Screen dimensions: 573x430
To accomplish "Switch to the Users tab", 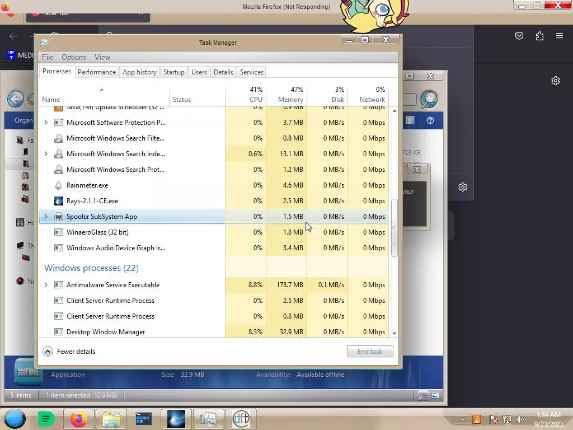I will pyautogui.click(x=199, y=72).
